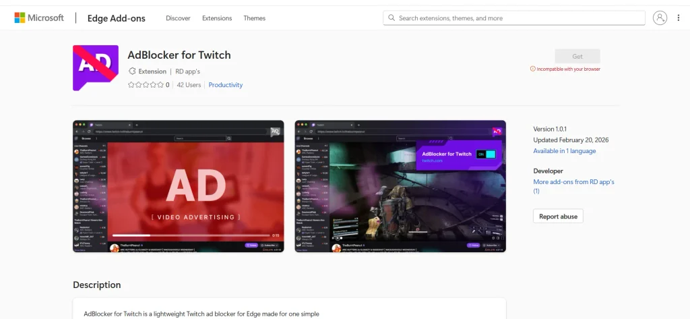Open the account profile icon
Image resolution: width=690 pixels, height=319 pixels.
click(660, 18)
